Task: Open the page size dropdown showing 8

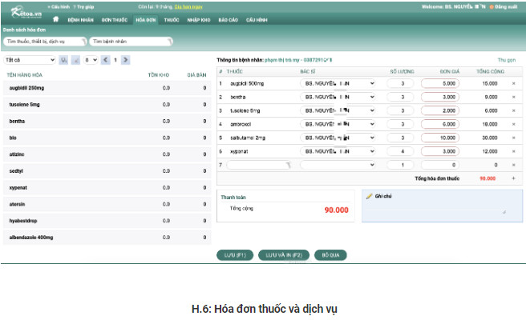Action: pos(91,60)
